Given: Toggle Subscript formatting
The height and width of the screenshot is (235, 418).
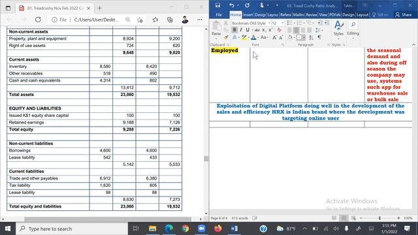Looking at the screenshot, I should 264,30.
